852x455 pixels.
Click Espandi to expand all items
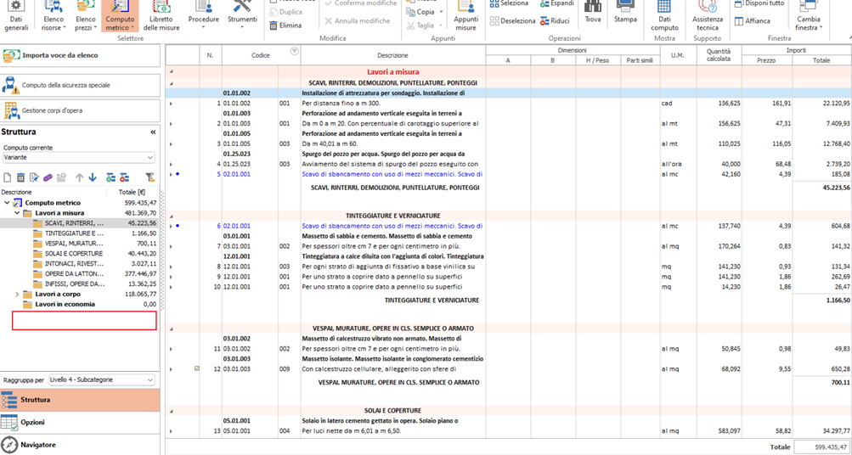point(557,3)
